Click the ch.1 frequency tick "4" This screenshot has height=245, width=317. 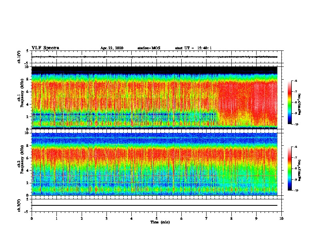click(27, 104)
